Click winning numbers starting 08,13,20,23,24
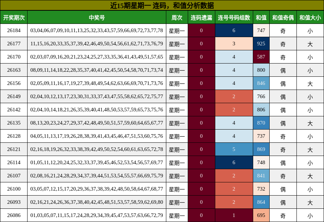This screenshot has width=324, height=222. click(97, 123)
